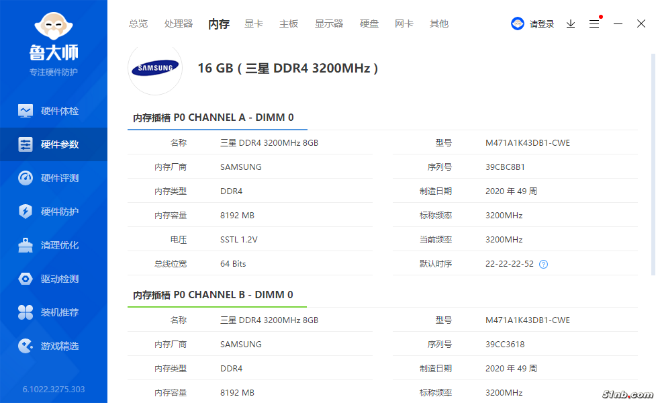Select the CHANNEL A - DIMM 0 header

[214, 118]
